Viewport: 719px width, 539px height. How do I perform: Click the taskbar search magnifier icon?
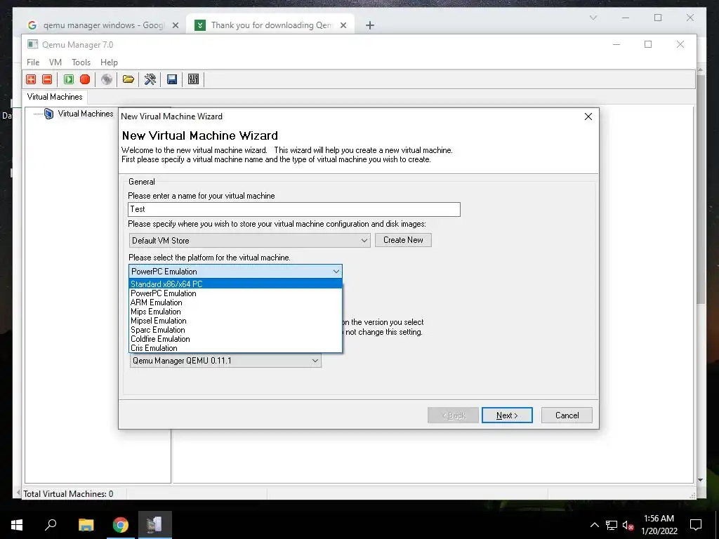(51, 524)
